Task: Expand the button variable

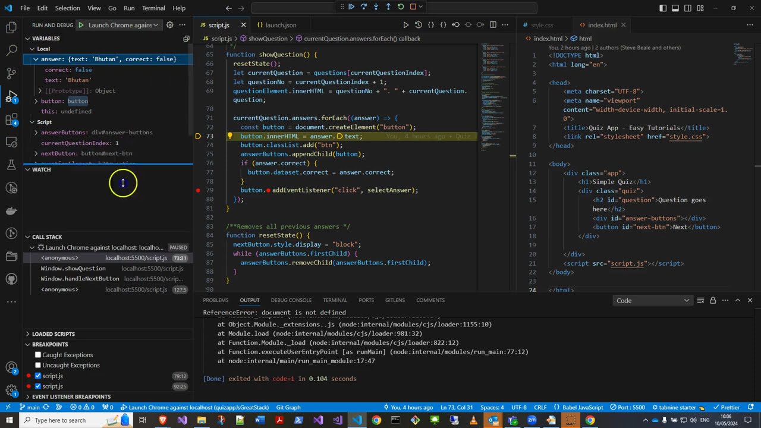Action: coord(36,101)
